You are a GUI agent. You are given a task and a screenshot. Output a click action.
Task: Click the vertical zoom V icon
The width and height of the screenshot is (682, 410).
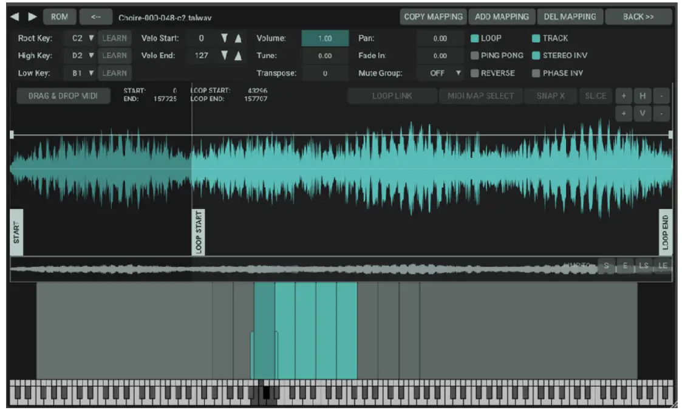click(x=643, y=113)
